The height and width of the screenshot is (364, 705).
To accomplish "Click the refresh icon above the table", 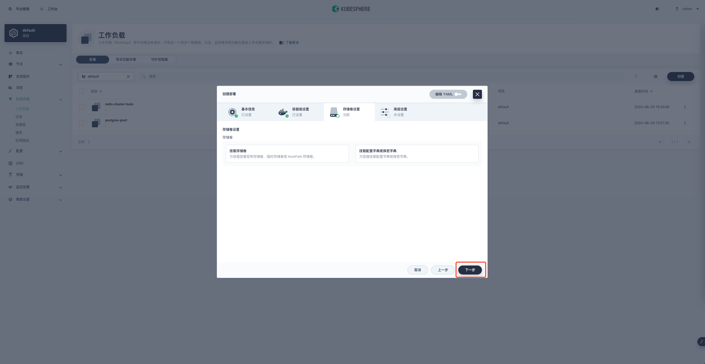I will coord(636,77).
